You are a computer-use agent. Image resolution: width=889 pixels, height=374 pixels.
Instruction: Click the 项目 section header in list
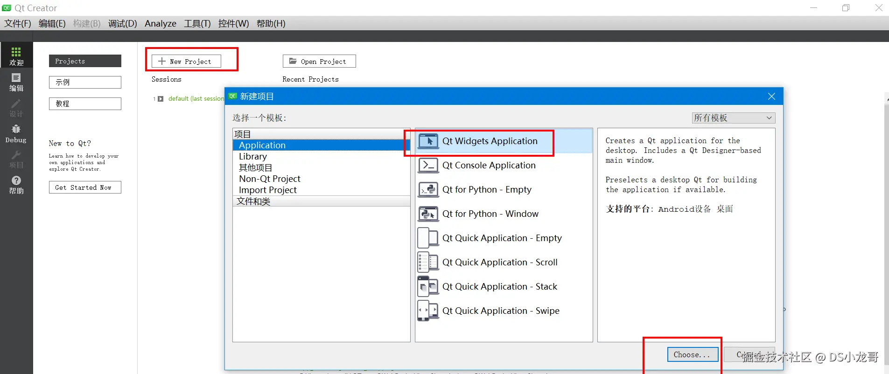(321, 134)
